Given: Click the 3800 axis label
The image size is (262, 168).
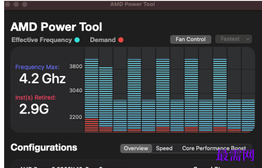Looking at the screenshot, I should [x=76, y=66].
